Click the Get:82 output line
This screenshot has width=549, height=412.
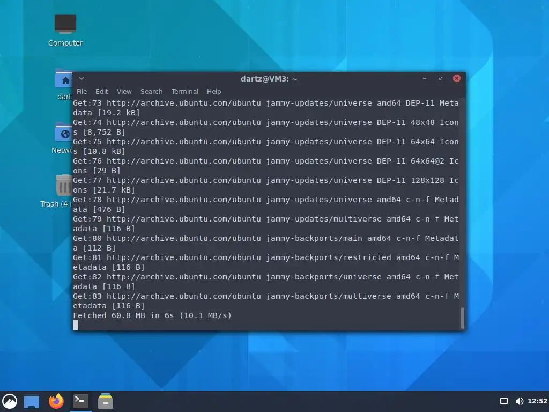[x=266, y=281]
